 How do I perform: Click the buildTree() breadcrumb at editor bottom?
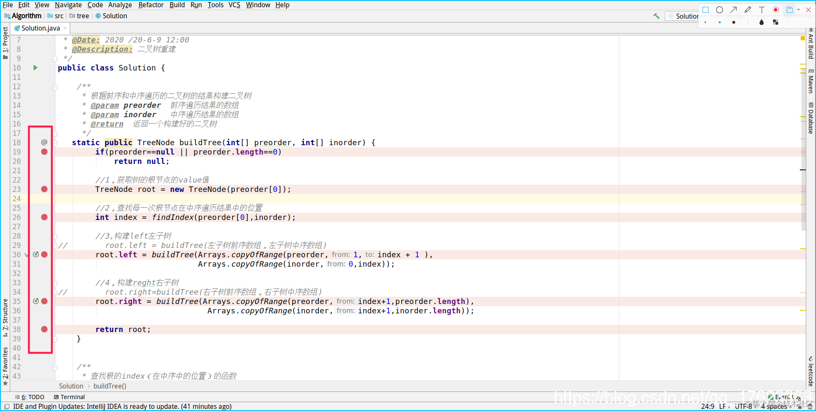pos(110,386)
